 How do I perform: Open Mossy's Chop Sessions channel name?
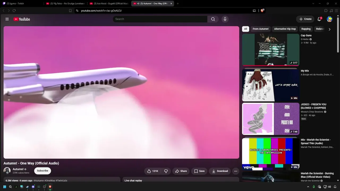pyautogui.click(x=312, y=112)
